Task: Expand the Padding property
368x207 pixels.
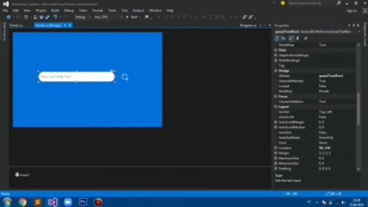Action: click(276, 168)
